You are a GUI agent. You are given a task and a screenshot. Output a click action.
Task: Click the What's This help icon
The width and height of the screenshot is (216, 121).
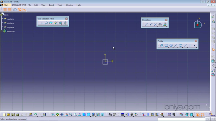click(45, 115)
